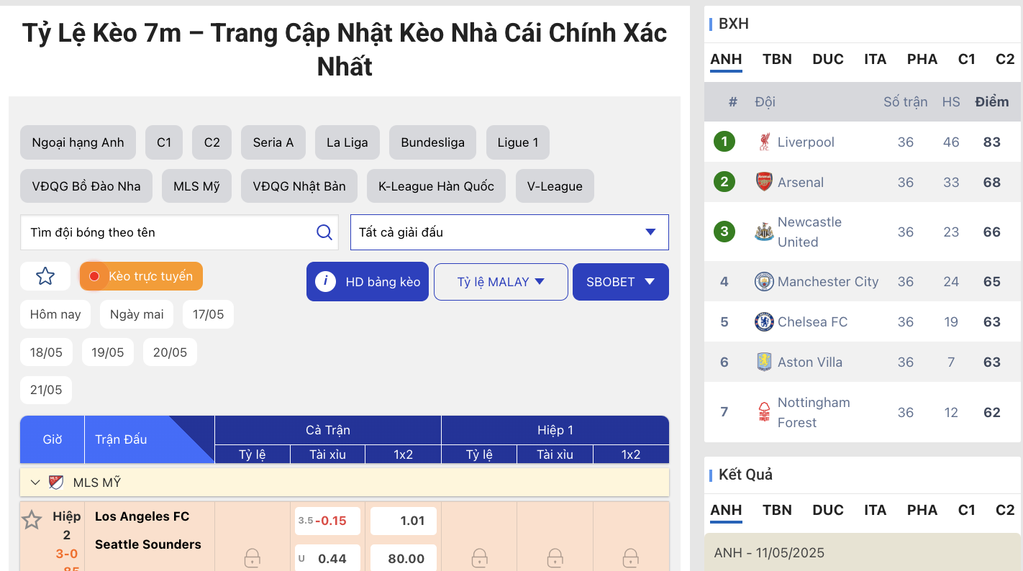Select ANH tab in BXH standings
Screen dimensions: 1023x571
click(726, 60)
